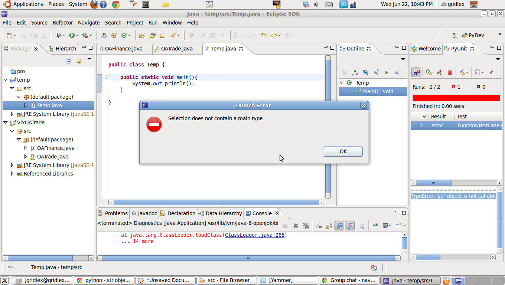505x285 pixels.
Task: Click the Run External Tools icon
Action: click(85, 35)
